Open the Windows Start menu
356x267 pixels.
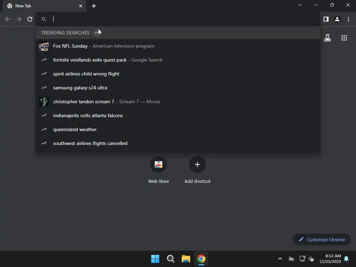click(x=155, y=259)
